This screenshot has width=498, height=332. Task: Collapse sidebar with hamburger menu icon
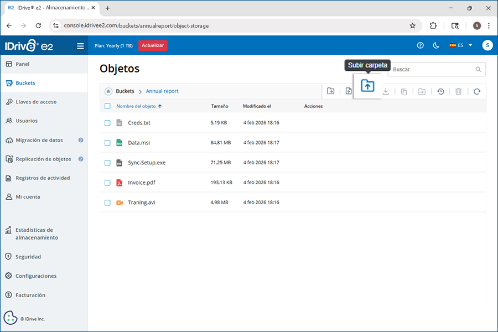point(80,46)
